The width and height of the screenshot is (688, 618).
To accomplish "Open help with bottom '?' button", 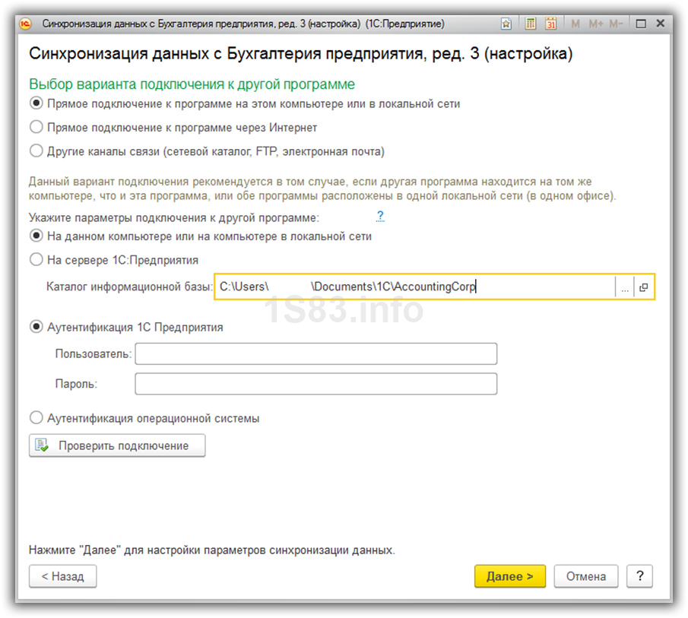I will click(x=640, y=576).
